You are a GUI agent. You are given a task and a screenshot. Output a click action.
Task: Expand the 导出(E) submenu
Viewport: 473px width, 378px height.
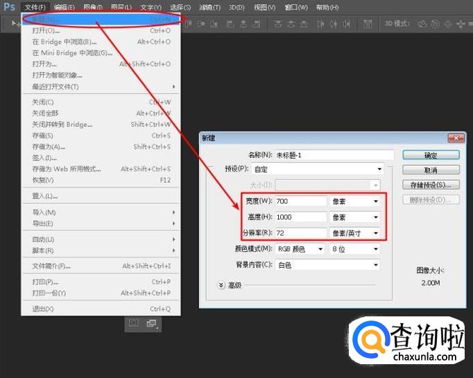pos(101,224)
